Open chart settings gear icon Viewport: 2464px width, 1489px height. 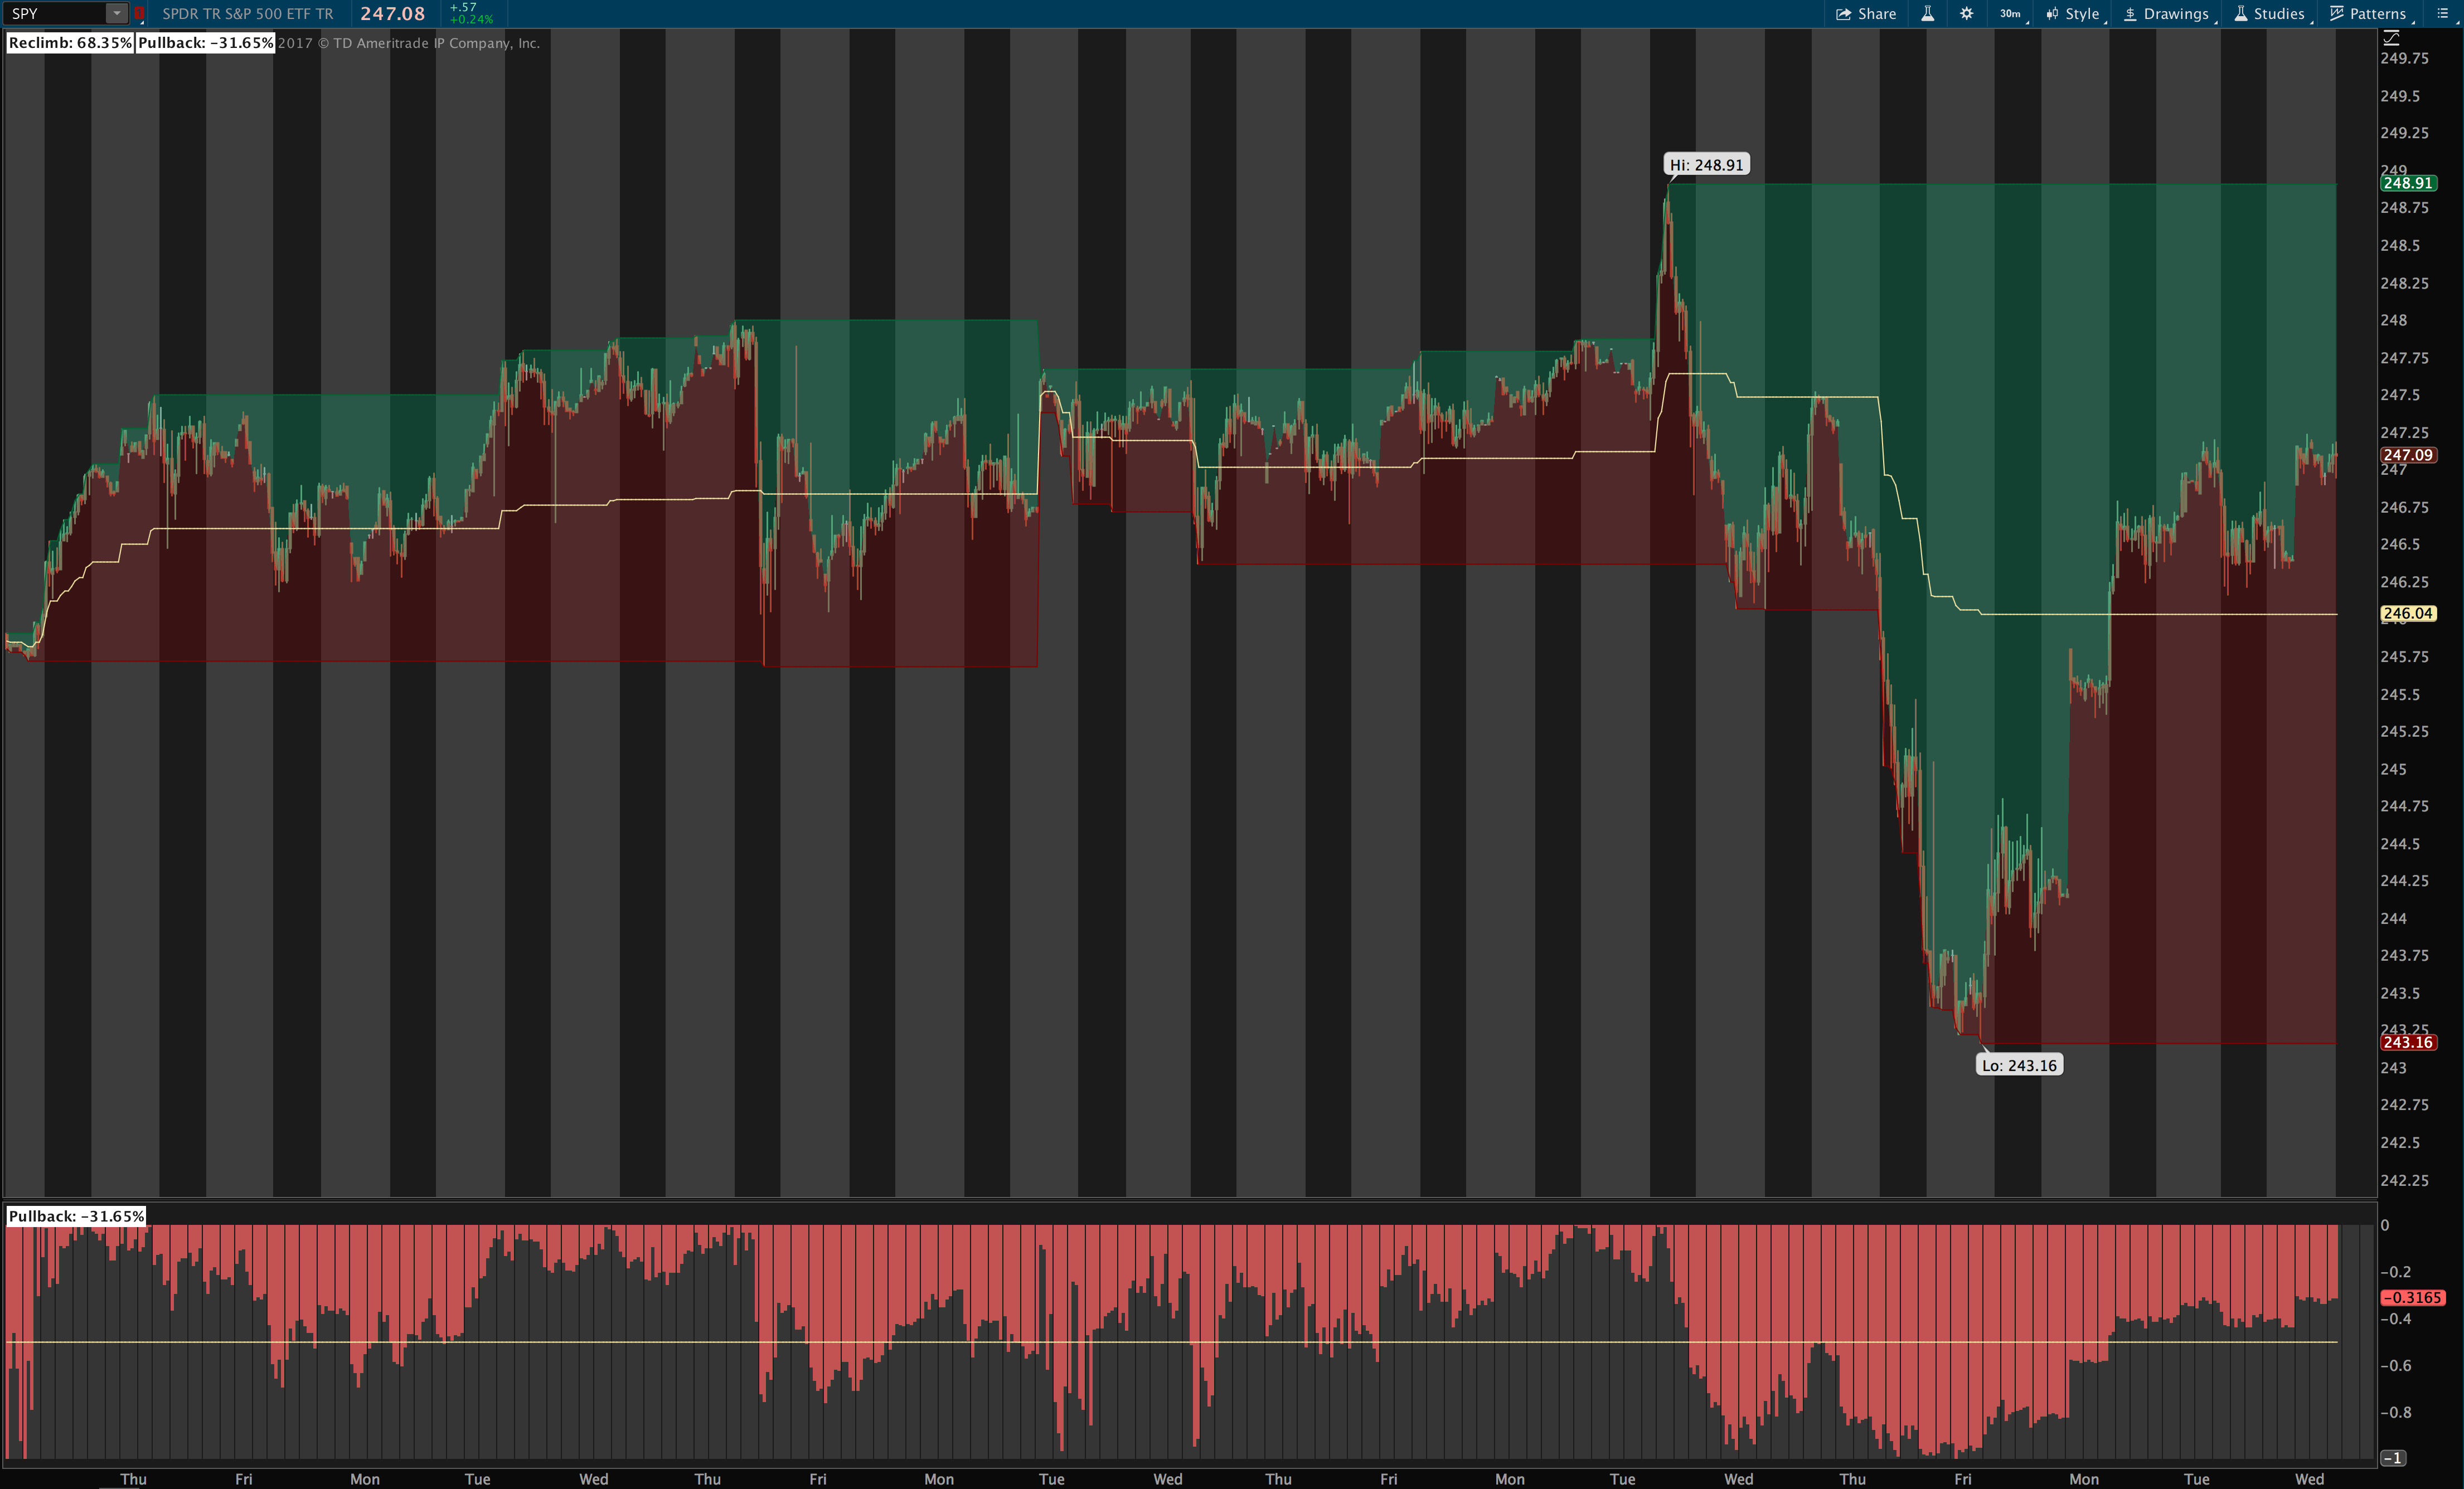click(x=1966, y=14)
